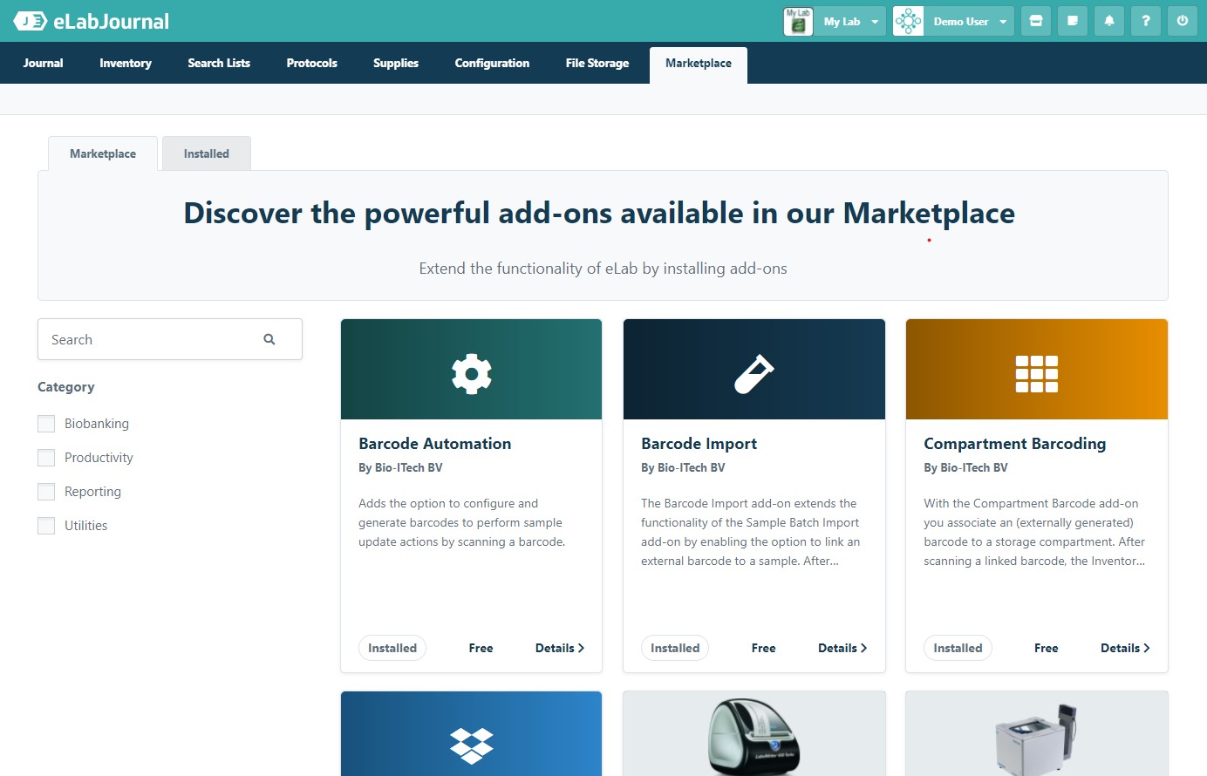Expand the My Lab dropdown
Screen dimensions: 1207x776
(850, 21)
